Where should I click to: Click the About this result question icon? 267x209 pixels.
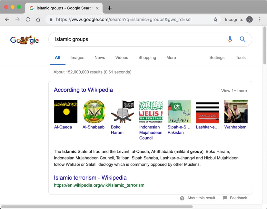pyautogui.click(x=182, y=198)
